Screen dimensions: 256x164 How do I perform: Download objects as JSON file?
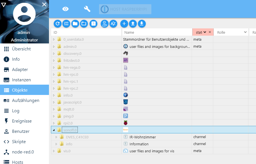tap(142, 24)
